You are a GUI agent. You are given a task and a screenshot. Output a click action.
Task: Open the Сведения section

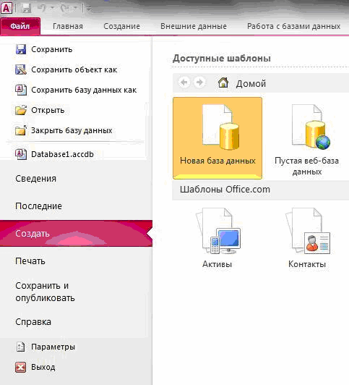pos(36,179)
